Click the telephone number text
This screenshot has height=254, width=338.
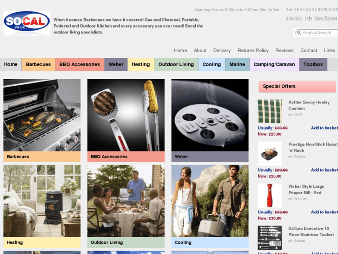click(312, 10)
